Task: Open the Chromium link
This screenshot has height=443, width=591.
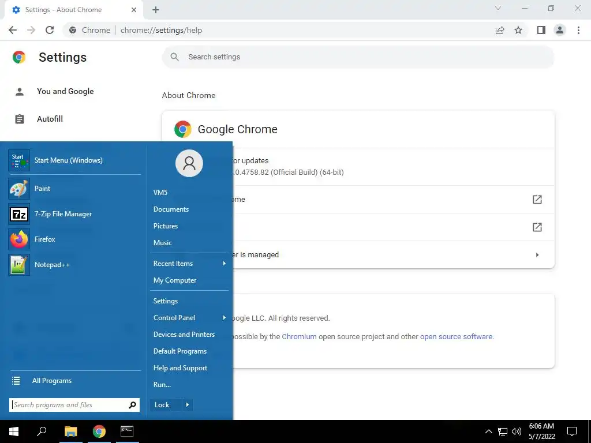Action: (x=300, y=337)
